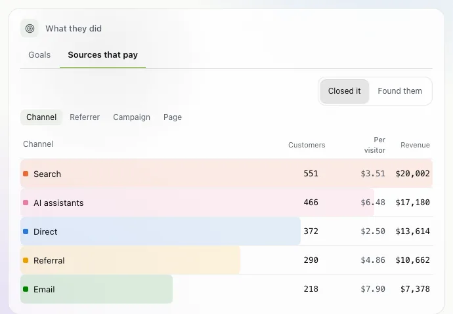Image resolution: width=453 pixels, height=314 pixels.
Task: Click the $4.86 per visitor value
Action: pos(373,260)
